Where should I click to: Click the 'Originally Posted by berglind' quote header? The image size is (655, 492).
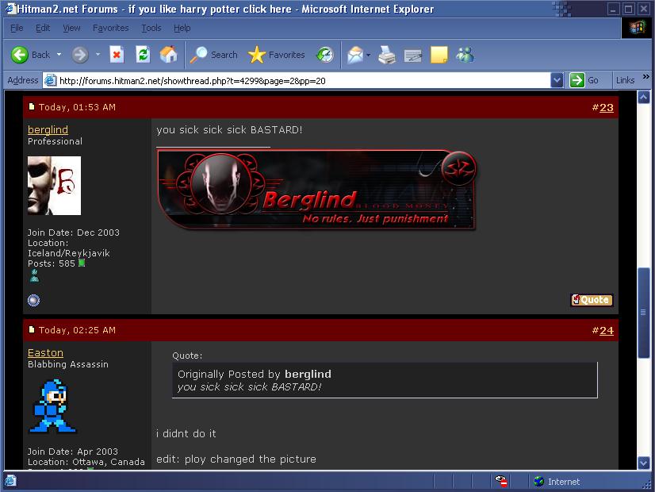[x=255, y=374]
